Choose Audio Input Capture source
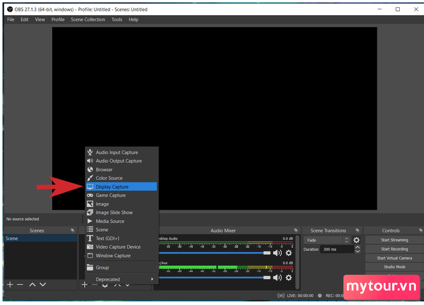 (x=121, y=152)
